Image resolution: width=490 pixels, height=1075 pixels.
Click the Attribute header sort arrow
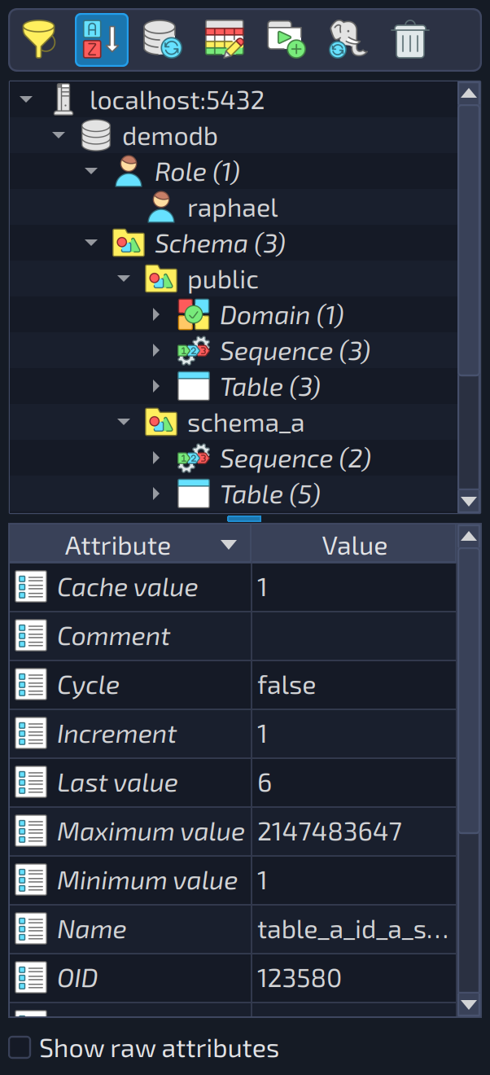[x=229, y=544]
